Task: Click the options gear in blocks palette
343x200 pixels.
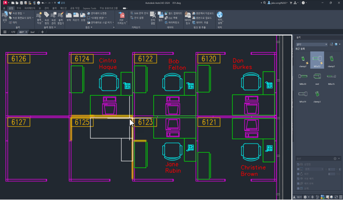Action: [335, 158]
